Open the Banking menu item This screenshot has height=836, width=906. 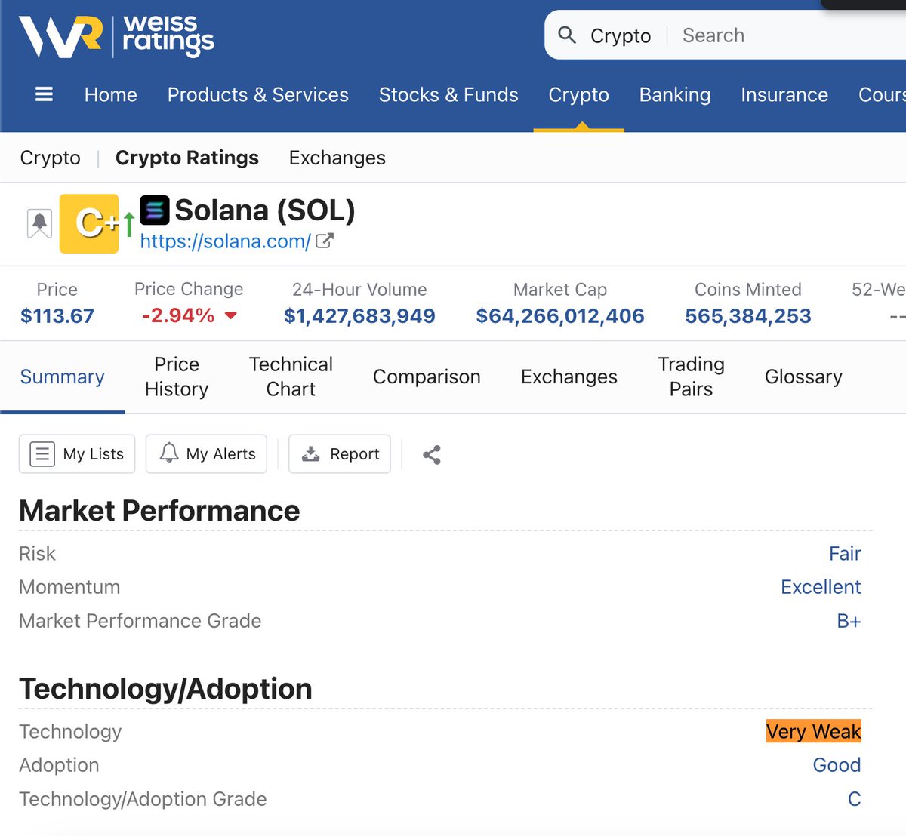coord(675,94)
